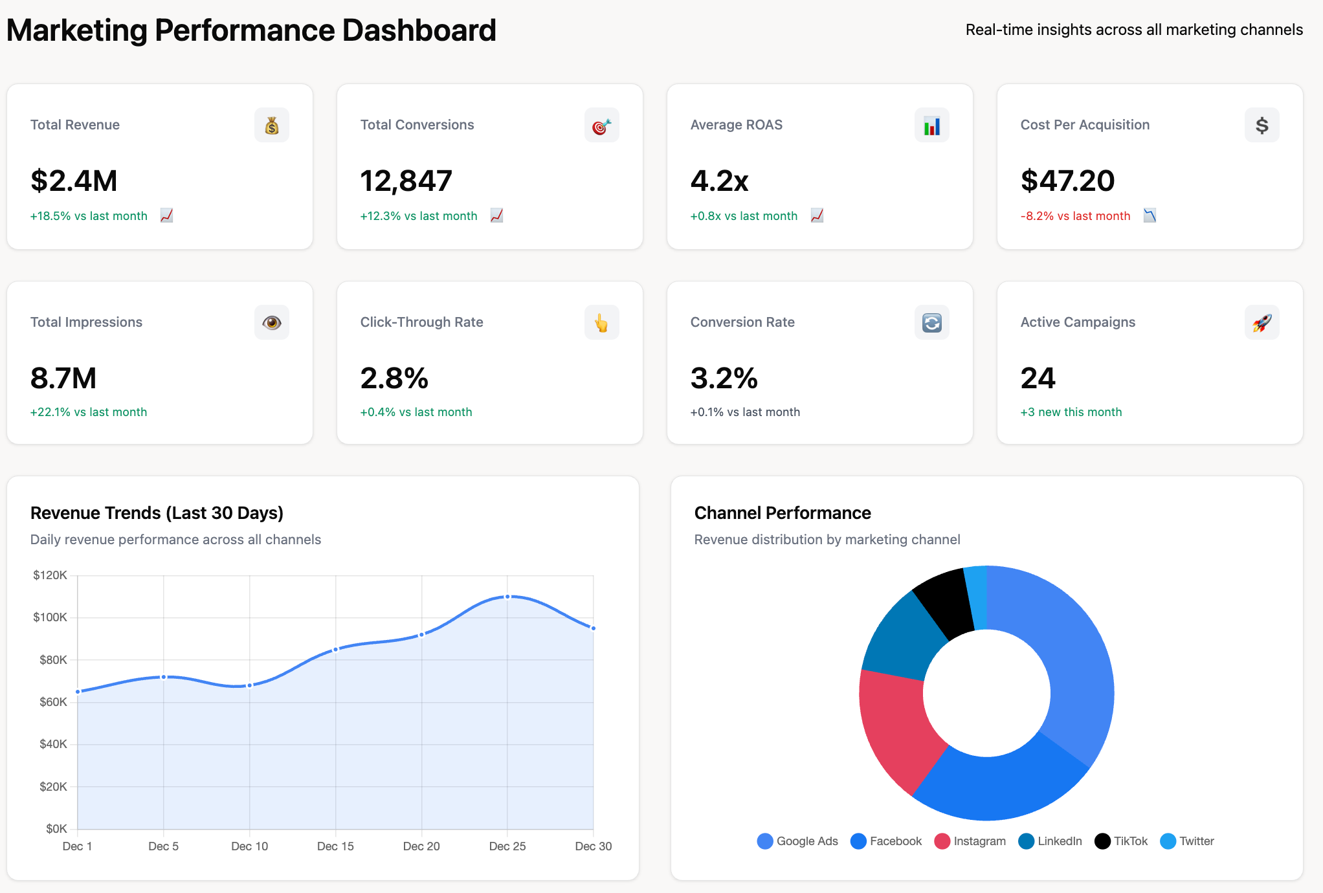Click the dollar sign icon on Cost Per Acquisition

coord(1262,126)
